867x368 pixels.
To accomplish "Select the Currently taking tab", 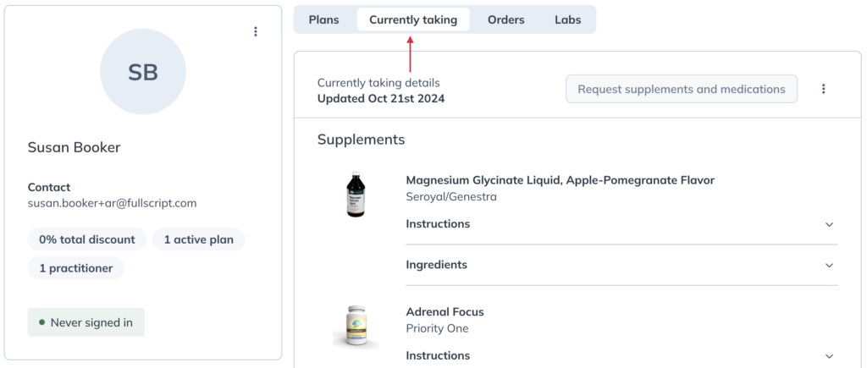I will coord(413,20).
